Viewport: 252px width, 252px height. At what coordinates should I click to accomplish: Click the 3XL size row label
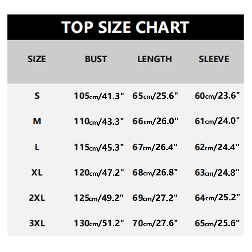tap(37, 223)
